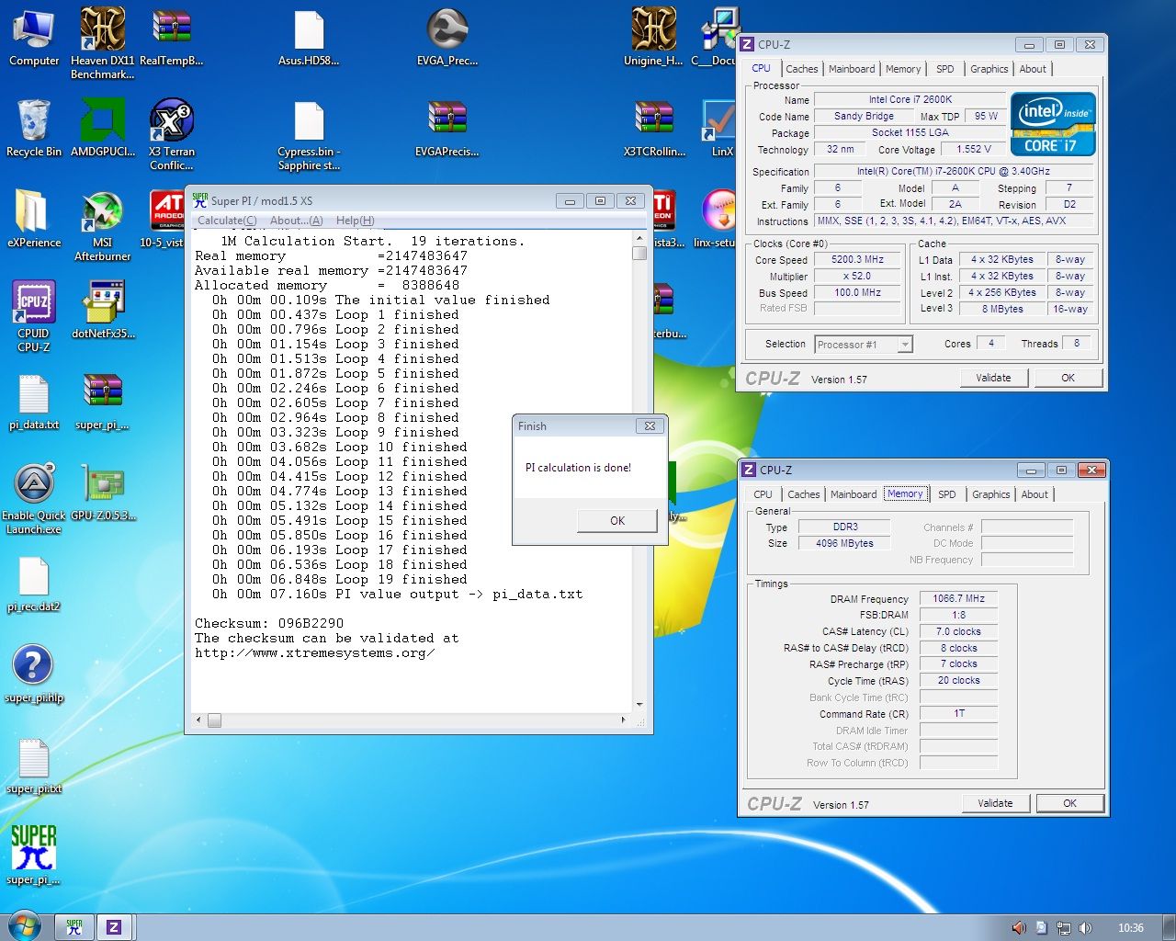Open the Calculate menu in Super PI
1176x941 pixels.
(x=227, y=221)
